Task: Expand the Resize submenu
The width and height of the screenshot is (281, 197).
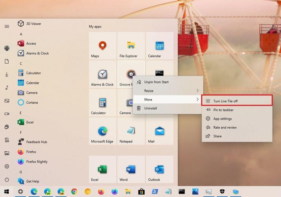Action: (x=169, y=91)
